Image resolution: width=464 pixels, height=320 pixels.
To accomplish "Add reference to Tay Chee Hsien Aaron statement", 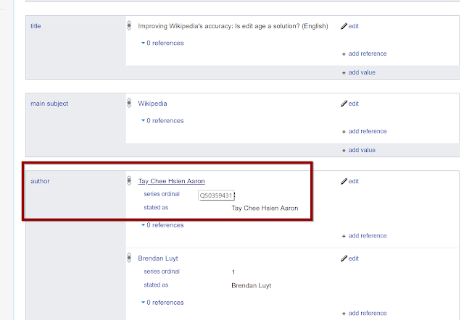I will click(x=364, y=236).
